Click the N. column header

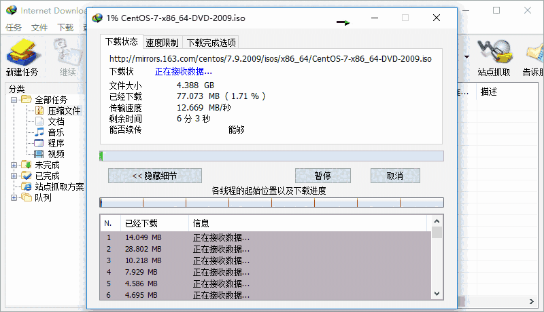(x=110, y=223)
